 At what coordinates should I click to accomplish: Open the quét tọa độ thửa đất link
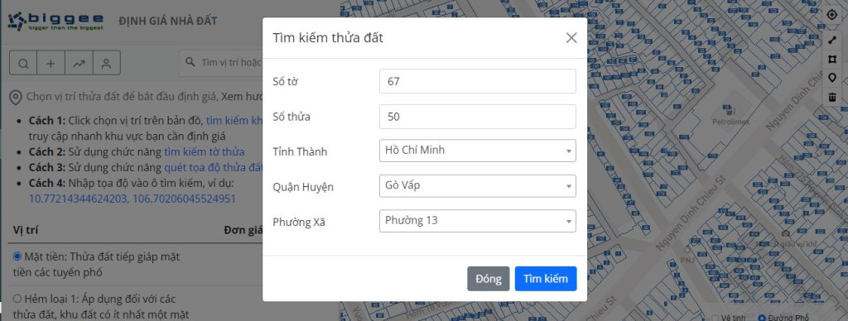(x=214, y=167)
